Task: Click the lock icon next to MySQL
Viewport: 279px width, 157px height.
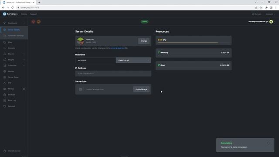Action: click(x=24, y=89)
